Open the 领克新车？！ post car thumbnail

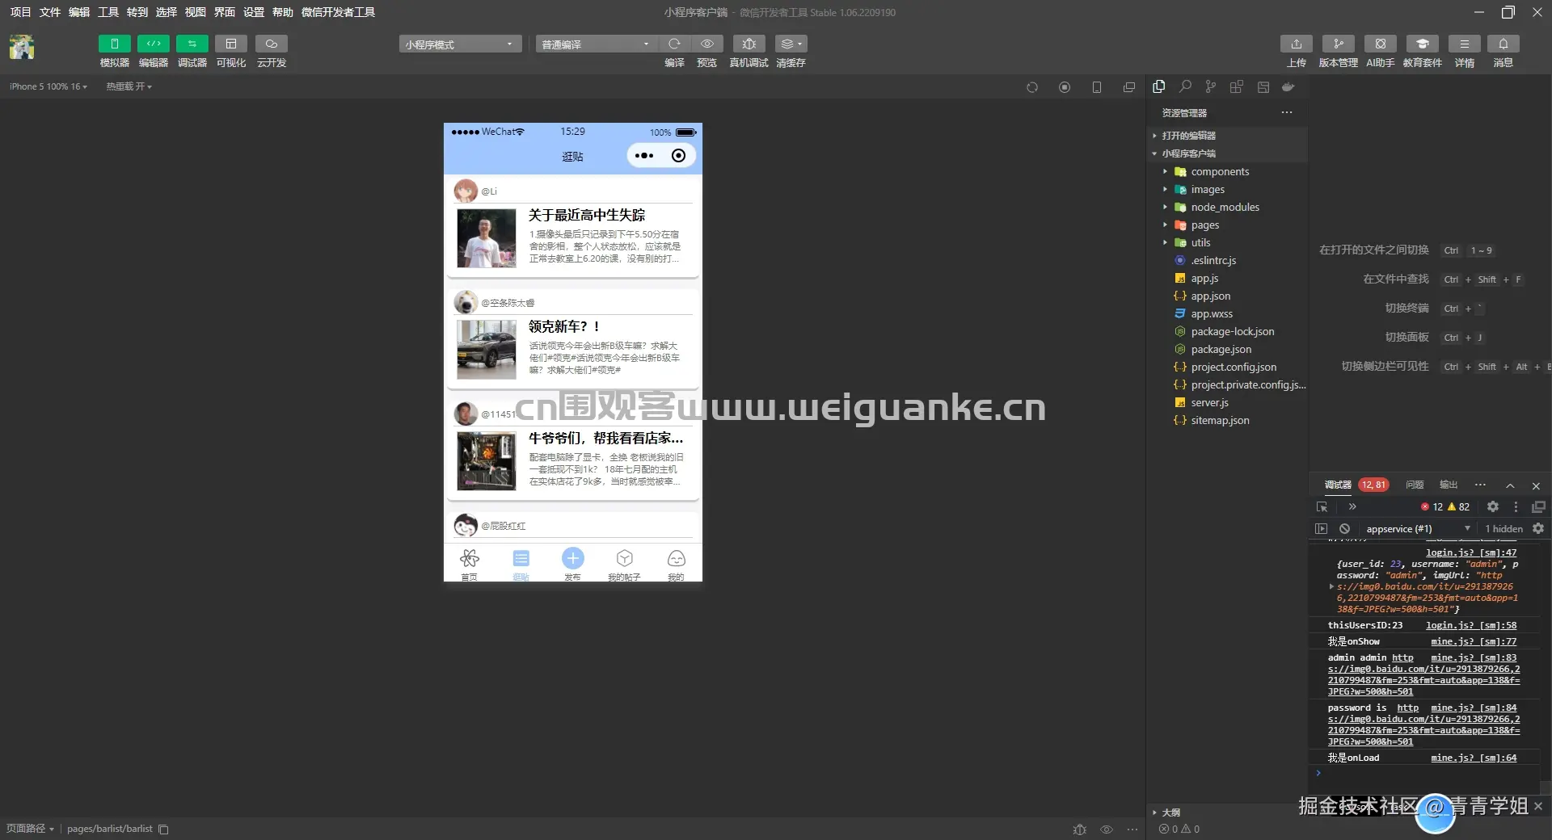click(486, 350)
